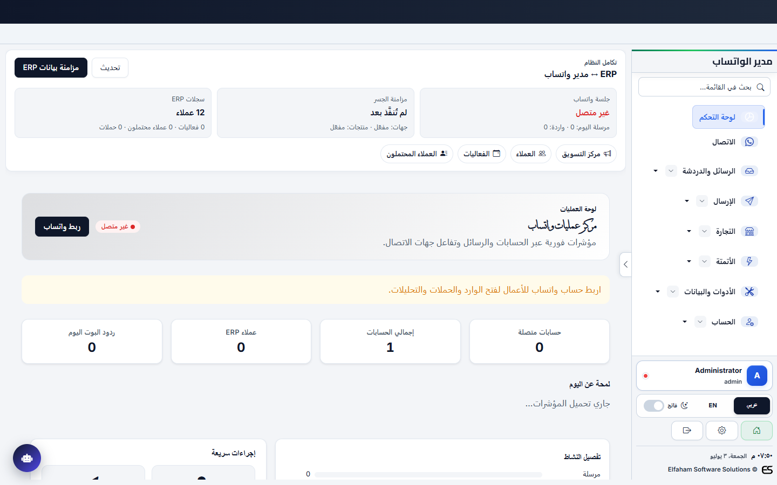Click the مركز عمليات واتساب headline
Image resolution: width=777 pixels, height=485 pixels.
pos(562,225)
